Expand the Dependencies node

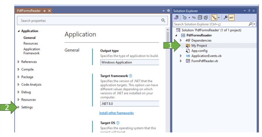coord(180,41)
